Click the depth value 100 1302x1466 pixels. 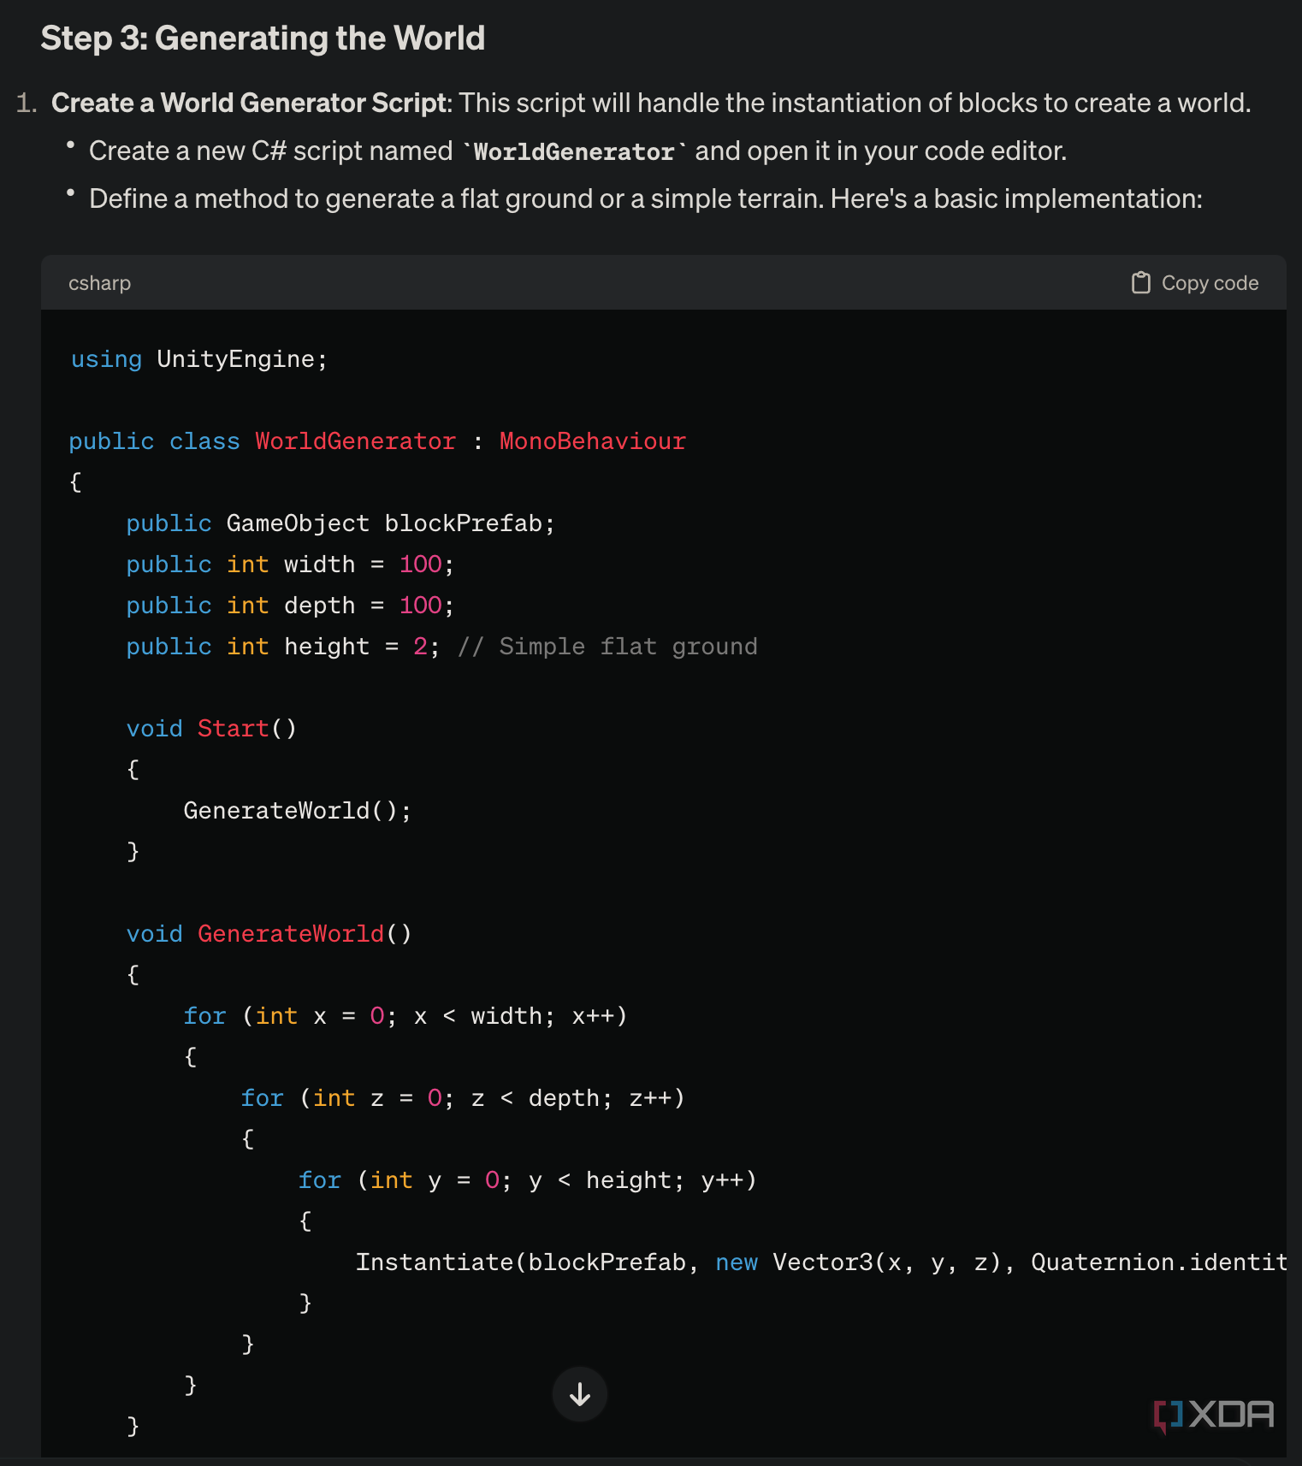(421, 606)
